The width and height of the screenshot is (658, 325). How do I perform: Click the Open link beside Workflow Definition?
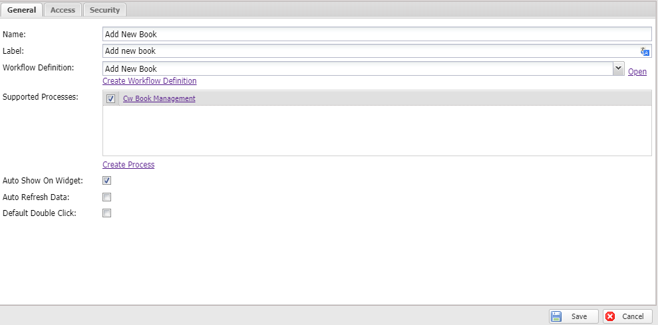click(637, 72)
